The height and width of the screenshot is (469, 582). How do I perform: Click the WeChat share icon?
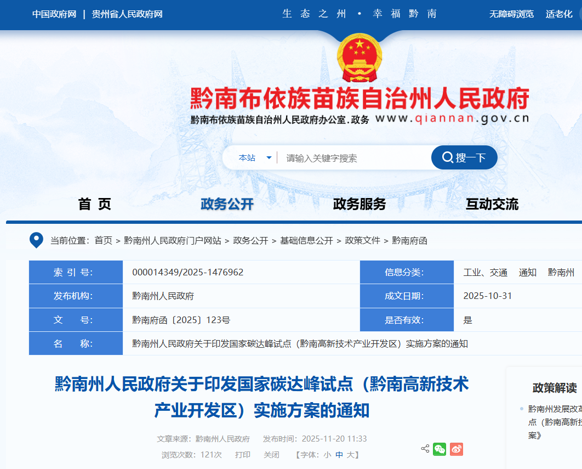[x=440, y=449]
